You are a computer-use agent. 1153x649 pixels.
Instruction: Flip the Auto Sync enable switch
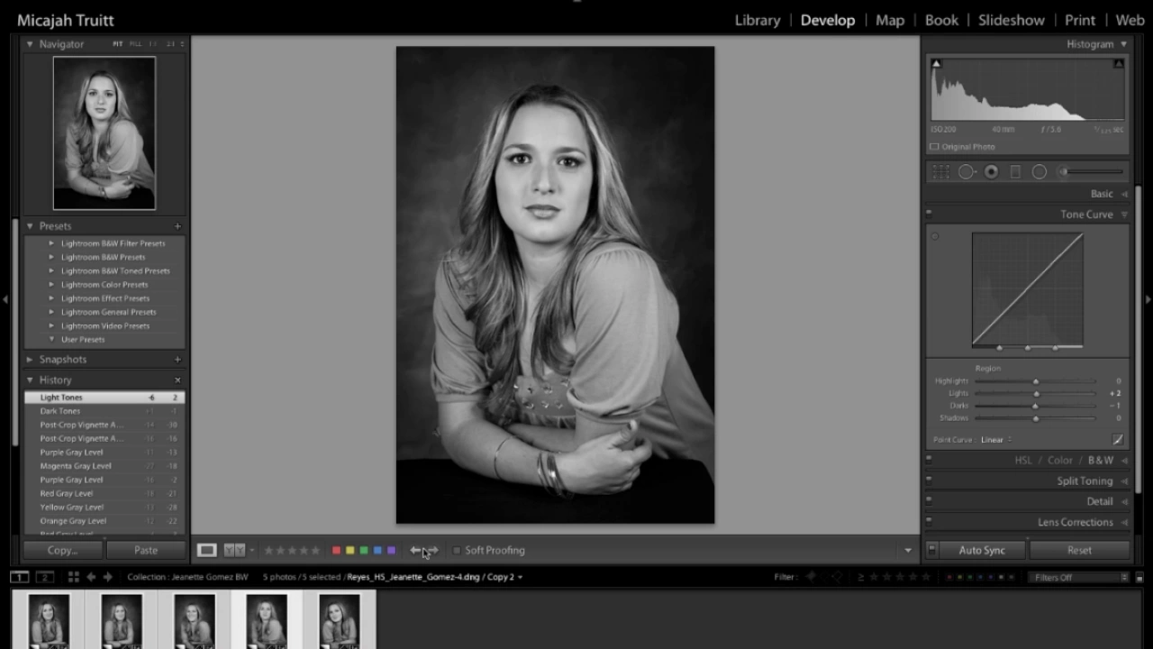tap(932, 550)
